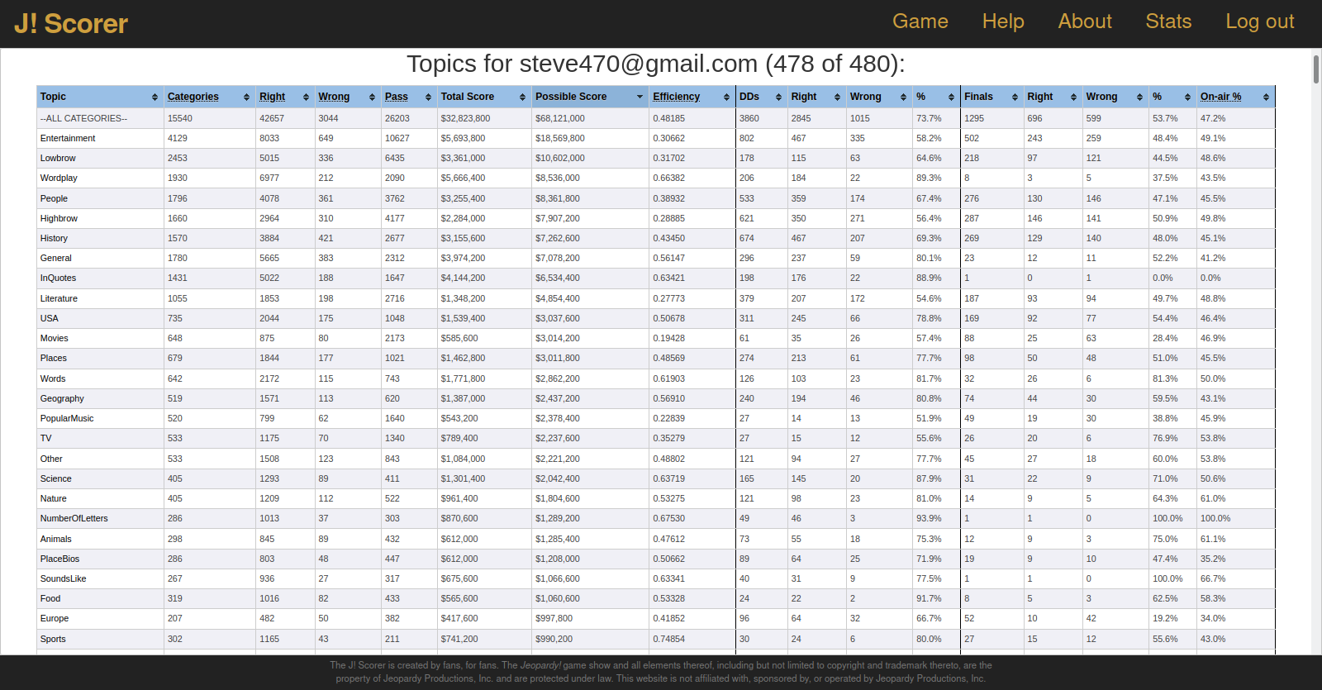Select the Wordplay row topic cell
The height and width of the screenshot is (690, 1322).
59,178
